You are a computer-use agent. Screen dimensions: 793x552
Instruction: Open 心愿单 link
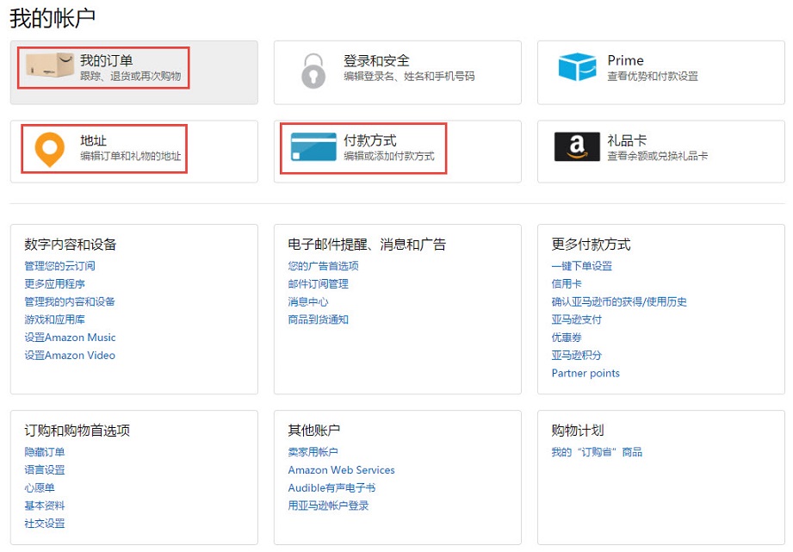[40, 487]
